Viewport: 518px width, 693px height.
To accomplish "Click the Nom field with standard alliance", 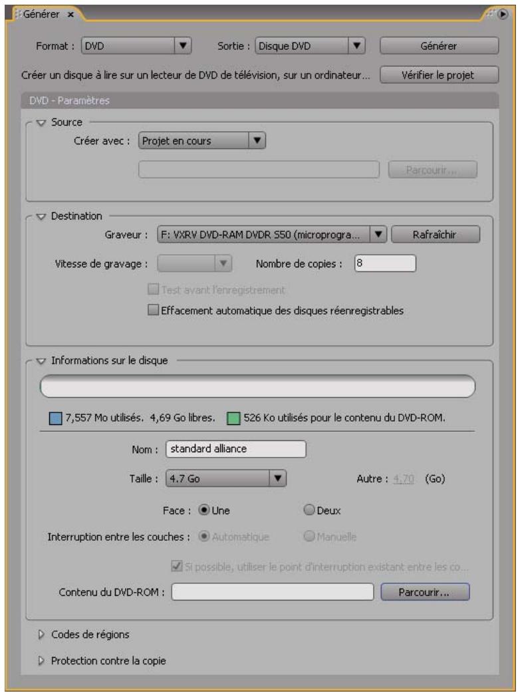I will (x=235, y=449).
